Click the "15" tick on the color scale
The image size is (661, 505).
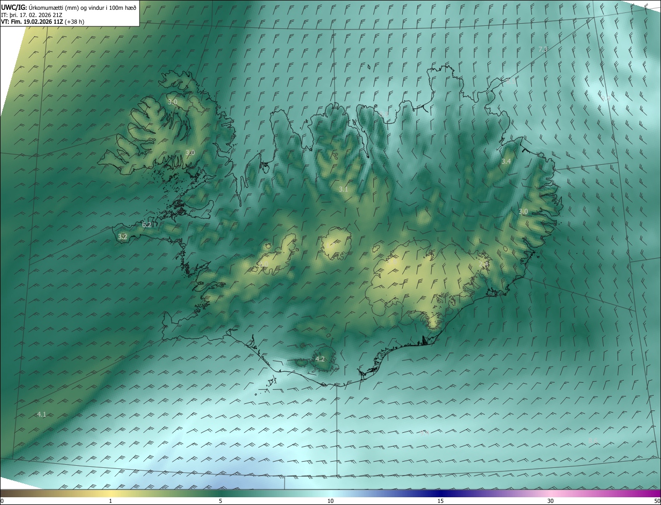(x=440, y=501)
